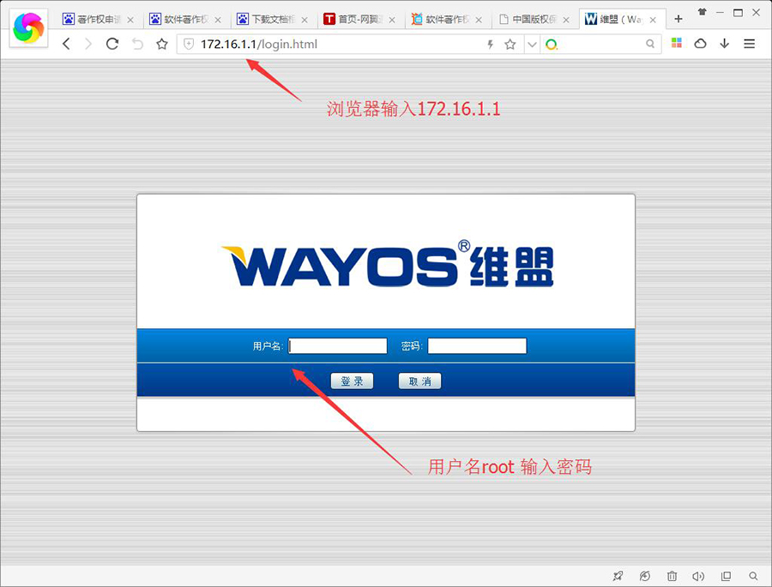
Task: Focus the 密码 password field
Action: click(477, 346)
